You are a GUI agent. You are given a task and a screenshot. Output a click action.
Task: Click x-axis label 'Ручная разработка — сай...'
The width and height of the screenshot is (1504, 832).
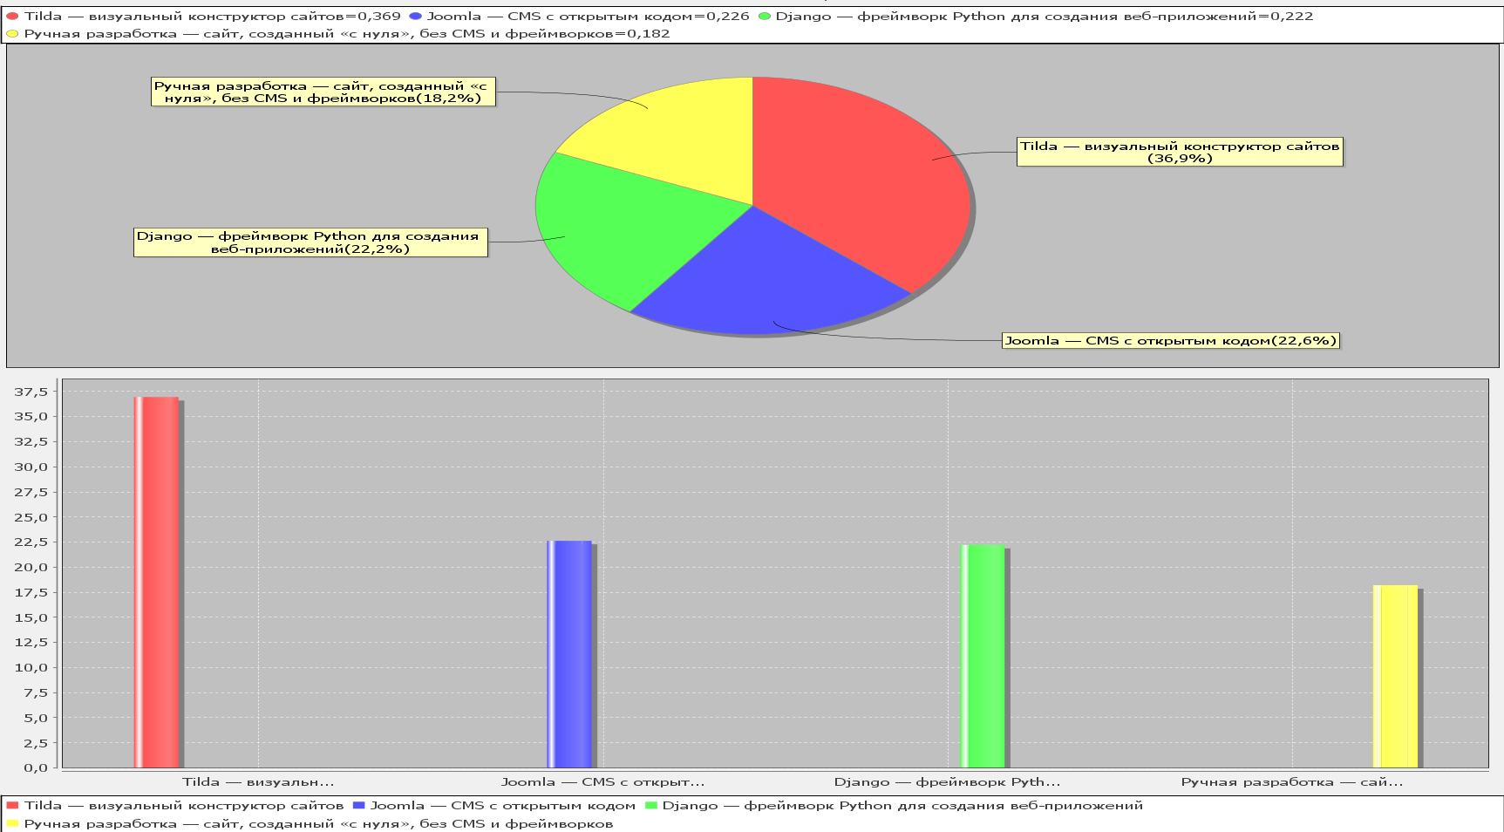click(1292, 782)
